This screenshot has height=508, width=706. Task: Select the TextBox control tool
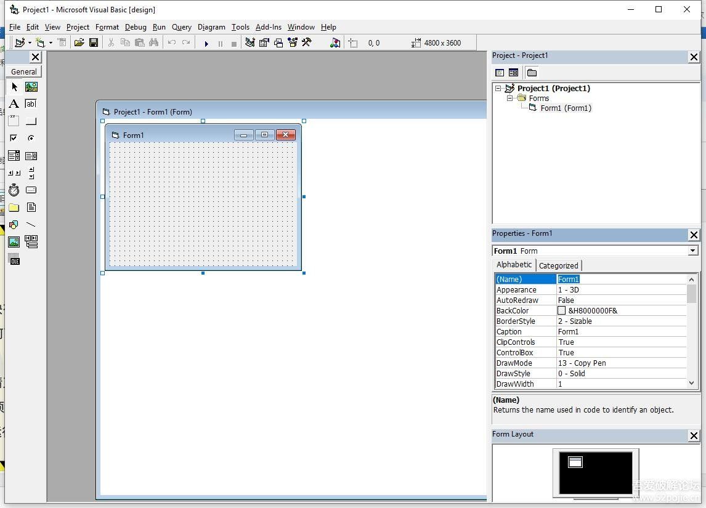[31, 104]
